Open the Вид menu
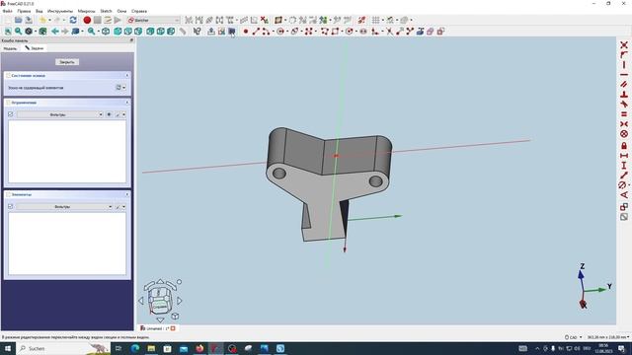Image resolution: width=632 pixels, height=355 pixels. click(x=39, y=11)
